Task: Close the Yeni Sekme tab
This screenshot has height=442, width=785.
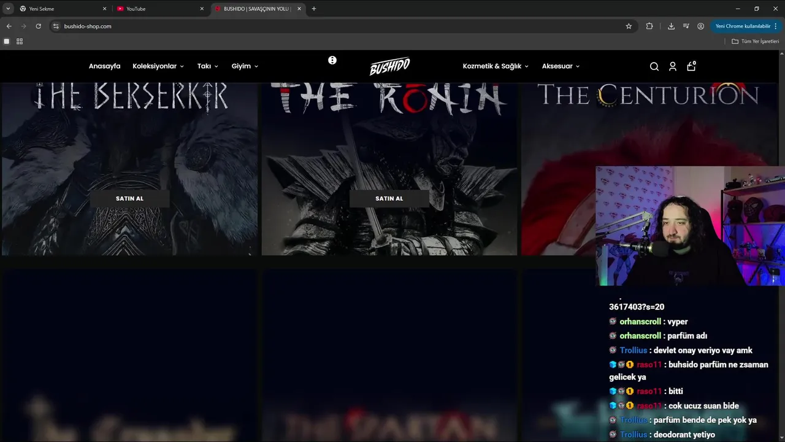Action: tap(104, 9)
